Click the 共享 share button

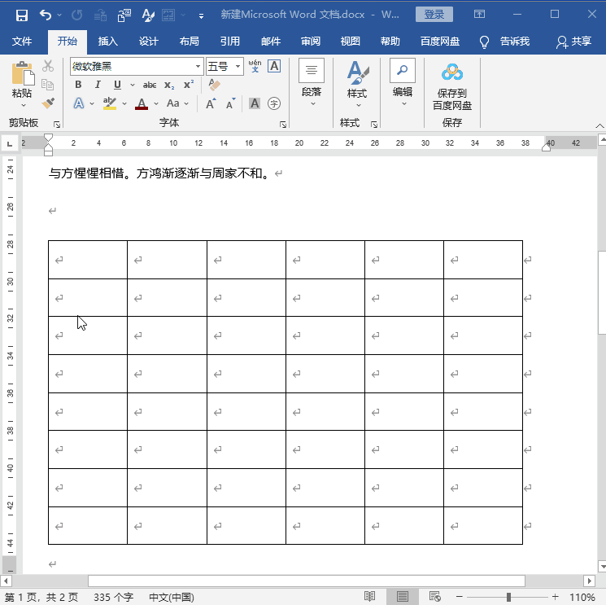[x=573, y=42]
